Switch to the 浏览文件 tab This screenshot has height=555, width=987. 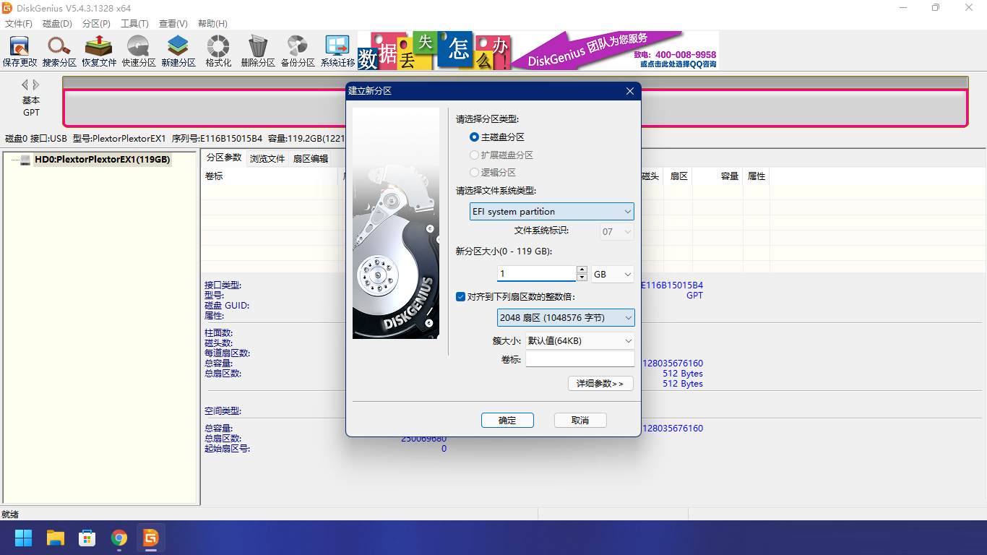267,159
